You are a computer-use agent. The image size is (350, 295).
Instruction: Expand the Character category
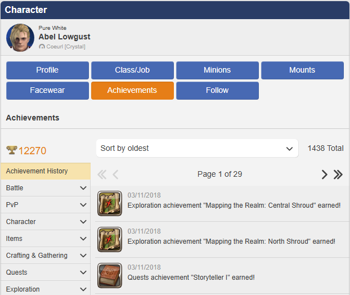[x=46, y=222]
